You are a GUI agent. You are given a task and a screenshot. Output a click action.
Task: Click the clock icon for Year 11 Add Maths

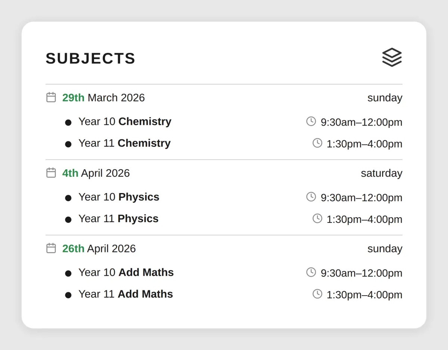click(x=317, y=294)
